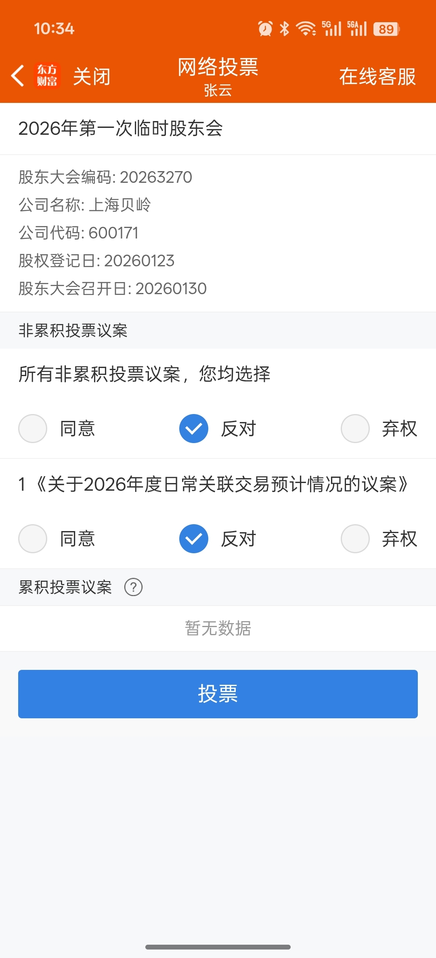
Task: Tap the bottom home gesture bar
Action: pyautogui.click(x=218, y=947)
